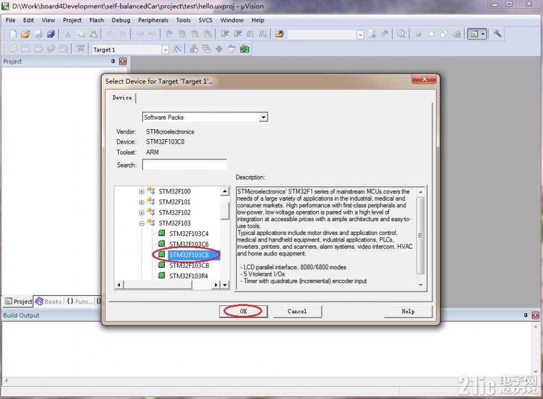This screenshot has height=399, width=543.
Task: Save the current file icon
Action: pyautogui.click(x=38, y=34)
